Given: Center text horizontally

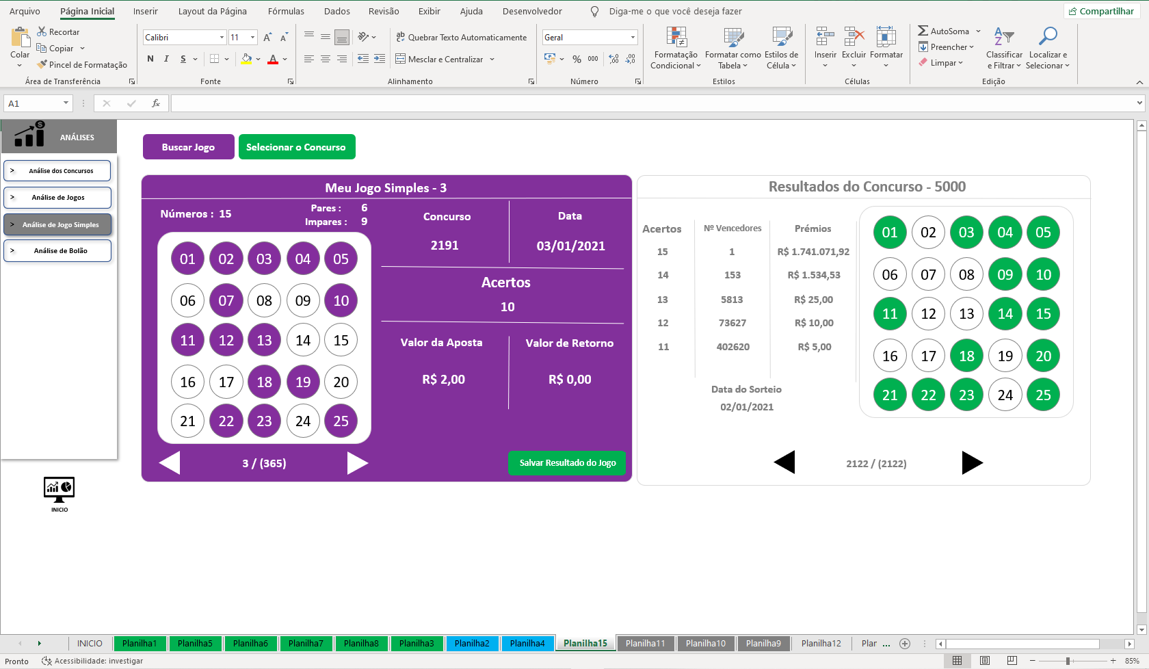Looking at the screenshot, I should point(326,59).
